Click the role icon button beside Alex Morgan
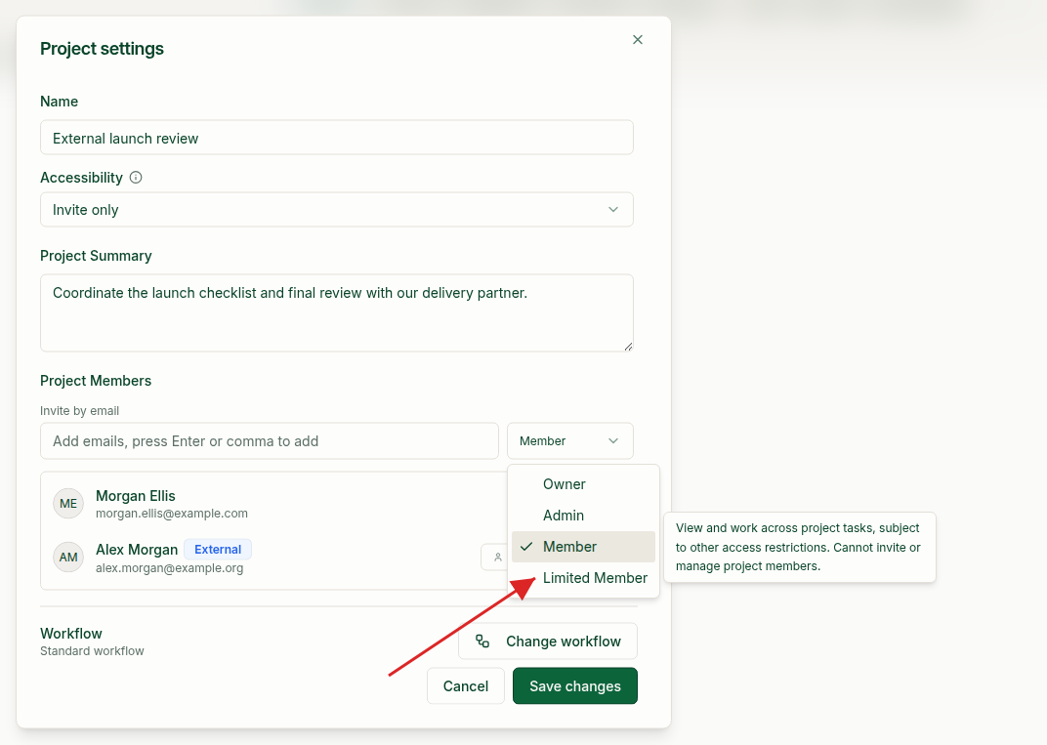This screenshot has height=745, width=1047. 495,558
